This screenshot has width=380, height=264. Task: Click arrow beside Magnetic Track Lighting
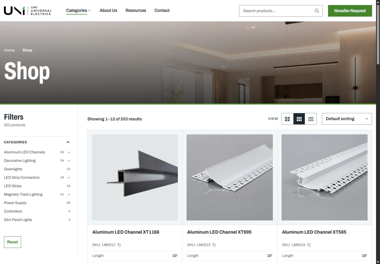click(x=69, y=195)
